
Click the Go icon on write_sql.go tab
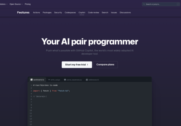[49, 80]
